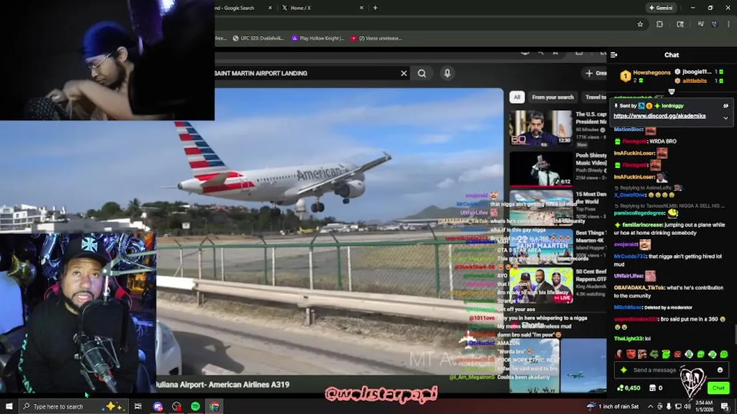Open the discord.gg/akademiks pinned link

point(659,116)
